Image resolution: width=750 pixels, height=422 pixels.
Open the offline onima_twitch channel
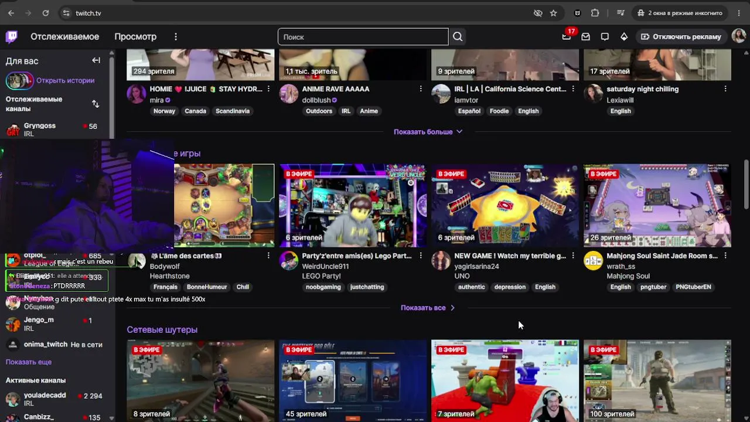(57, 345)
